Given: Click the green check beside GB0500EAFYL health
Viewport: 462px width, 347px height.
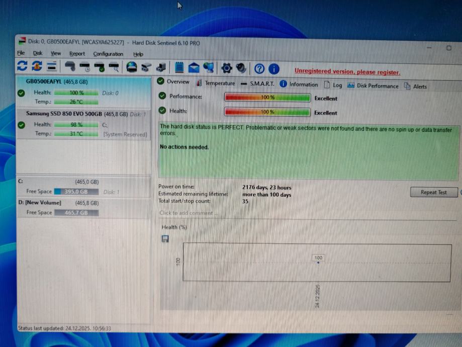Looking at the screenshot, I should (21, 93).
